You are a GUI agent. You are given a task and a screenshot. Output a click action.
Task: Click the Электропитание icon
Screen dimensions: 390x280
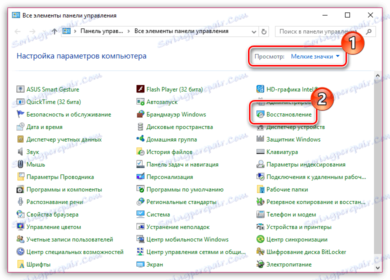(x=260, y=264)
